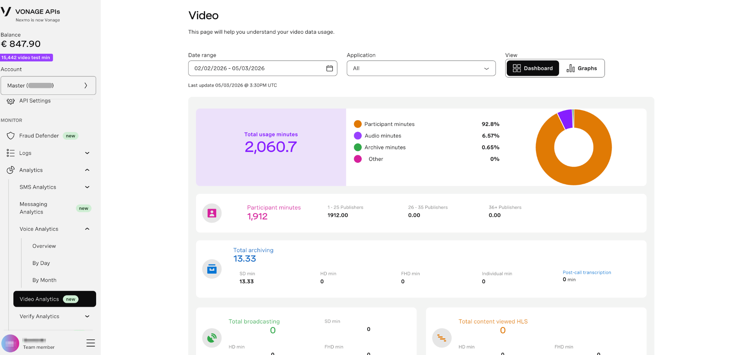Click the 15,442 video test min badge
737x355 pixels.
pyautogui.click(x=26, y=58)
